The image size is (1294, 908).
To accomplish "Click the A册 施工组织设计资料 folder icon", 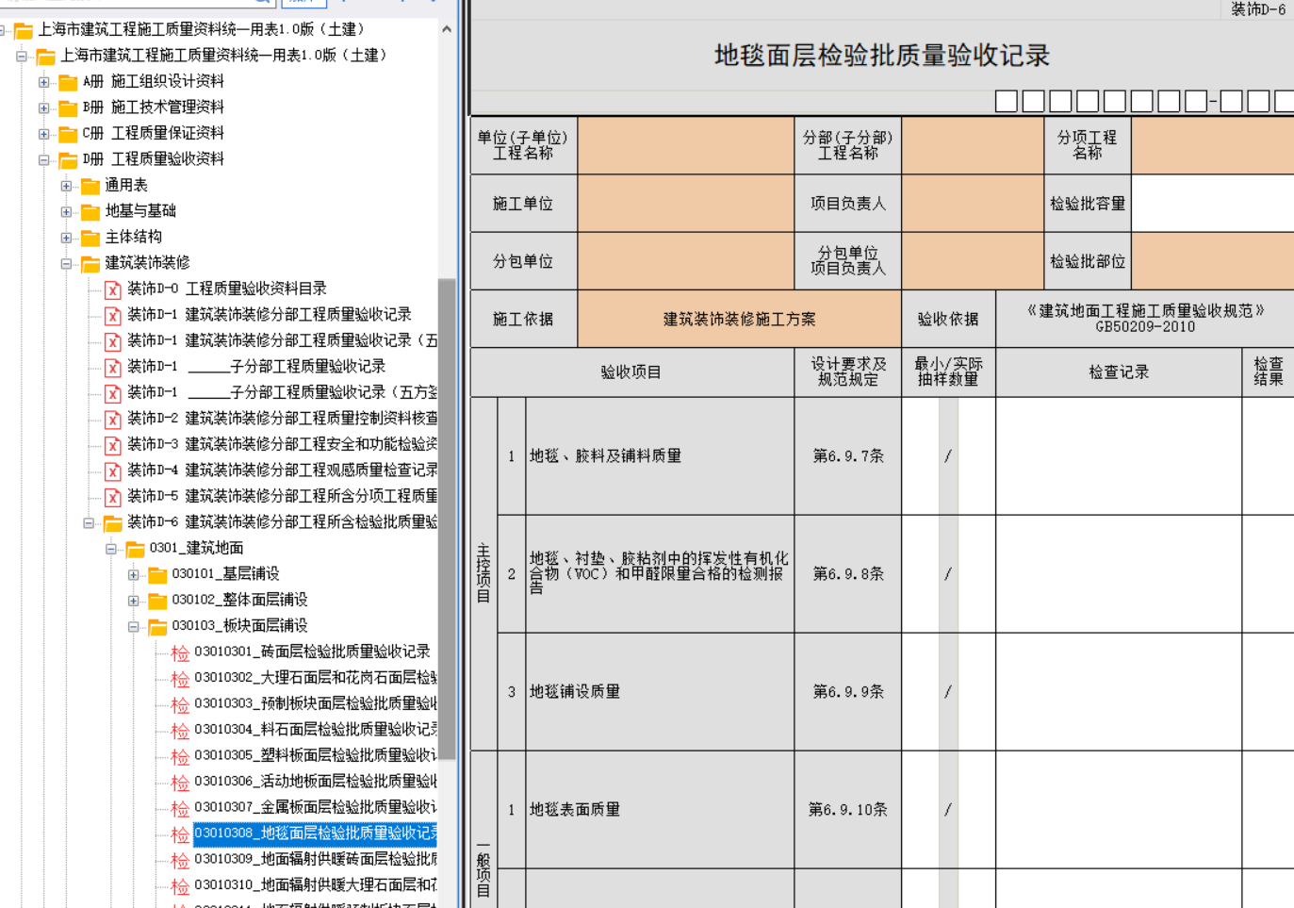I will point(68,82).
